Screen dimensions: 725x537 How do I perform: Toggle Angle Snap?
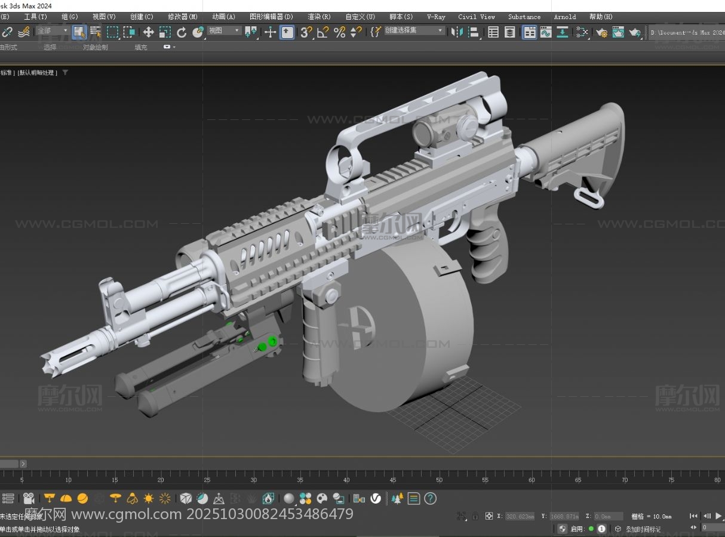323,32
